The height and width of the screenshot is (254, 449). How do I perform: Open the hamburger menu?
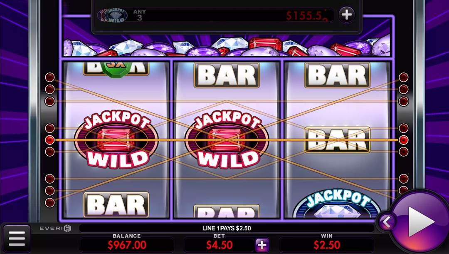point(17,239)
